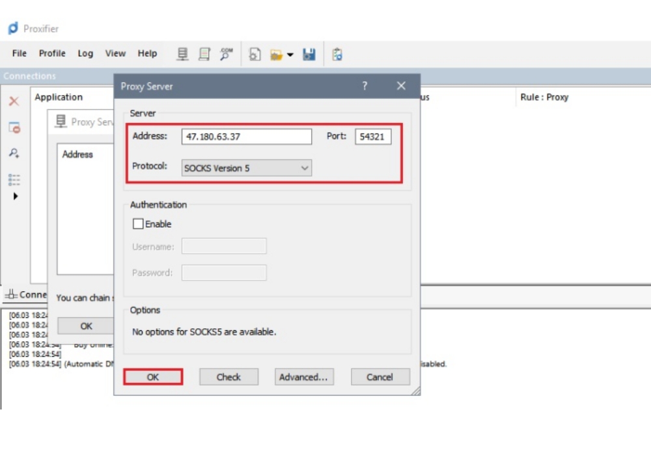The width and height of the screenshot is (651, 455).
Task: Open the Protocol dropdown
Action: [247, 168]
